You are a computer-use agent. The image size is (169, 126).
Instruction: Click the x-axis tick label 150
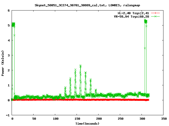(x=77, y=119)
